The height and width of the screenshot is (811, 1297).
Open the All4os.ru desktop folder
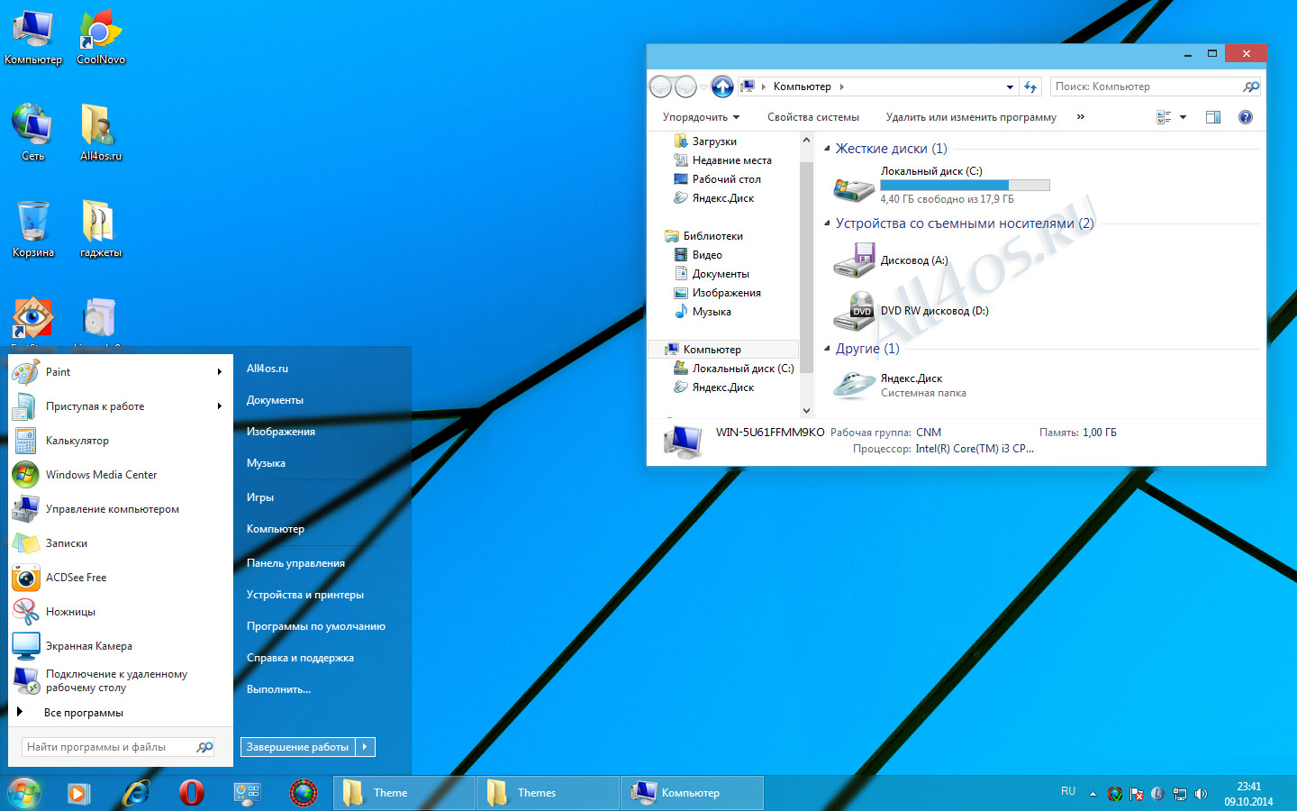(101, 133)
